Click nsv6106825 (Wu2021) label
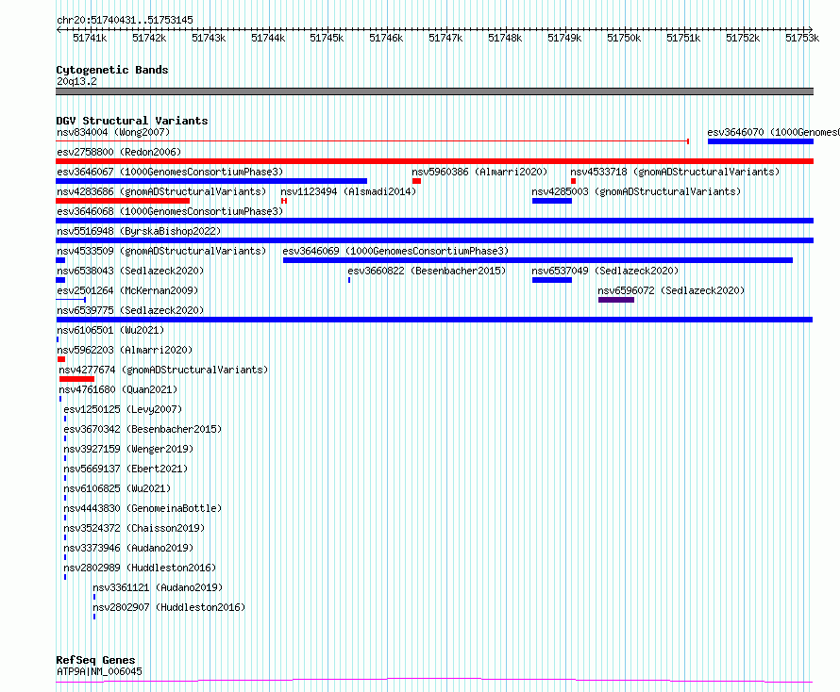Image resolution: width=840 pixels, height=692 pixels. click(x=117, y=488)
